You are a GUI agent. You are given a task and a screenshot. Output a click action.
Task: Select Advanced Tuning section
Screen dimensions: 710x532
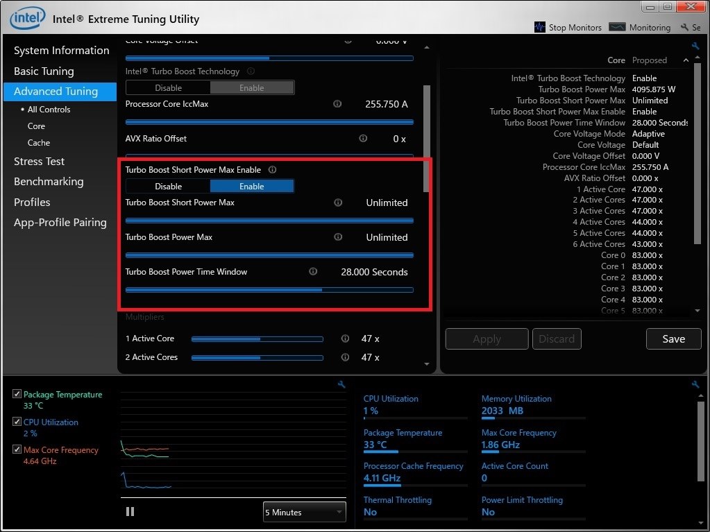point(60,92)
